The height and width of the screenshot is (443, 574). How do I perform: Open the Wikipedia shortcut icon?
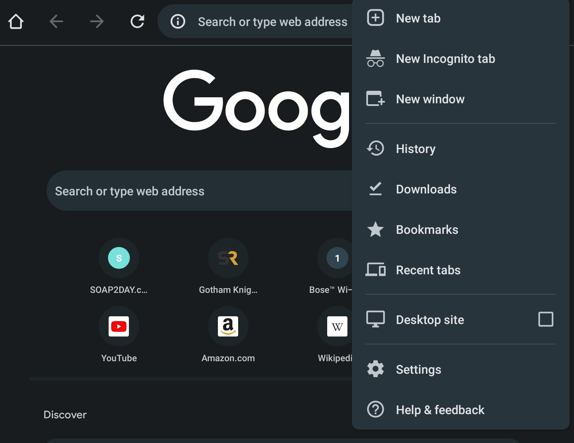337,326
